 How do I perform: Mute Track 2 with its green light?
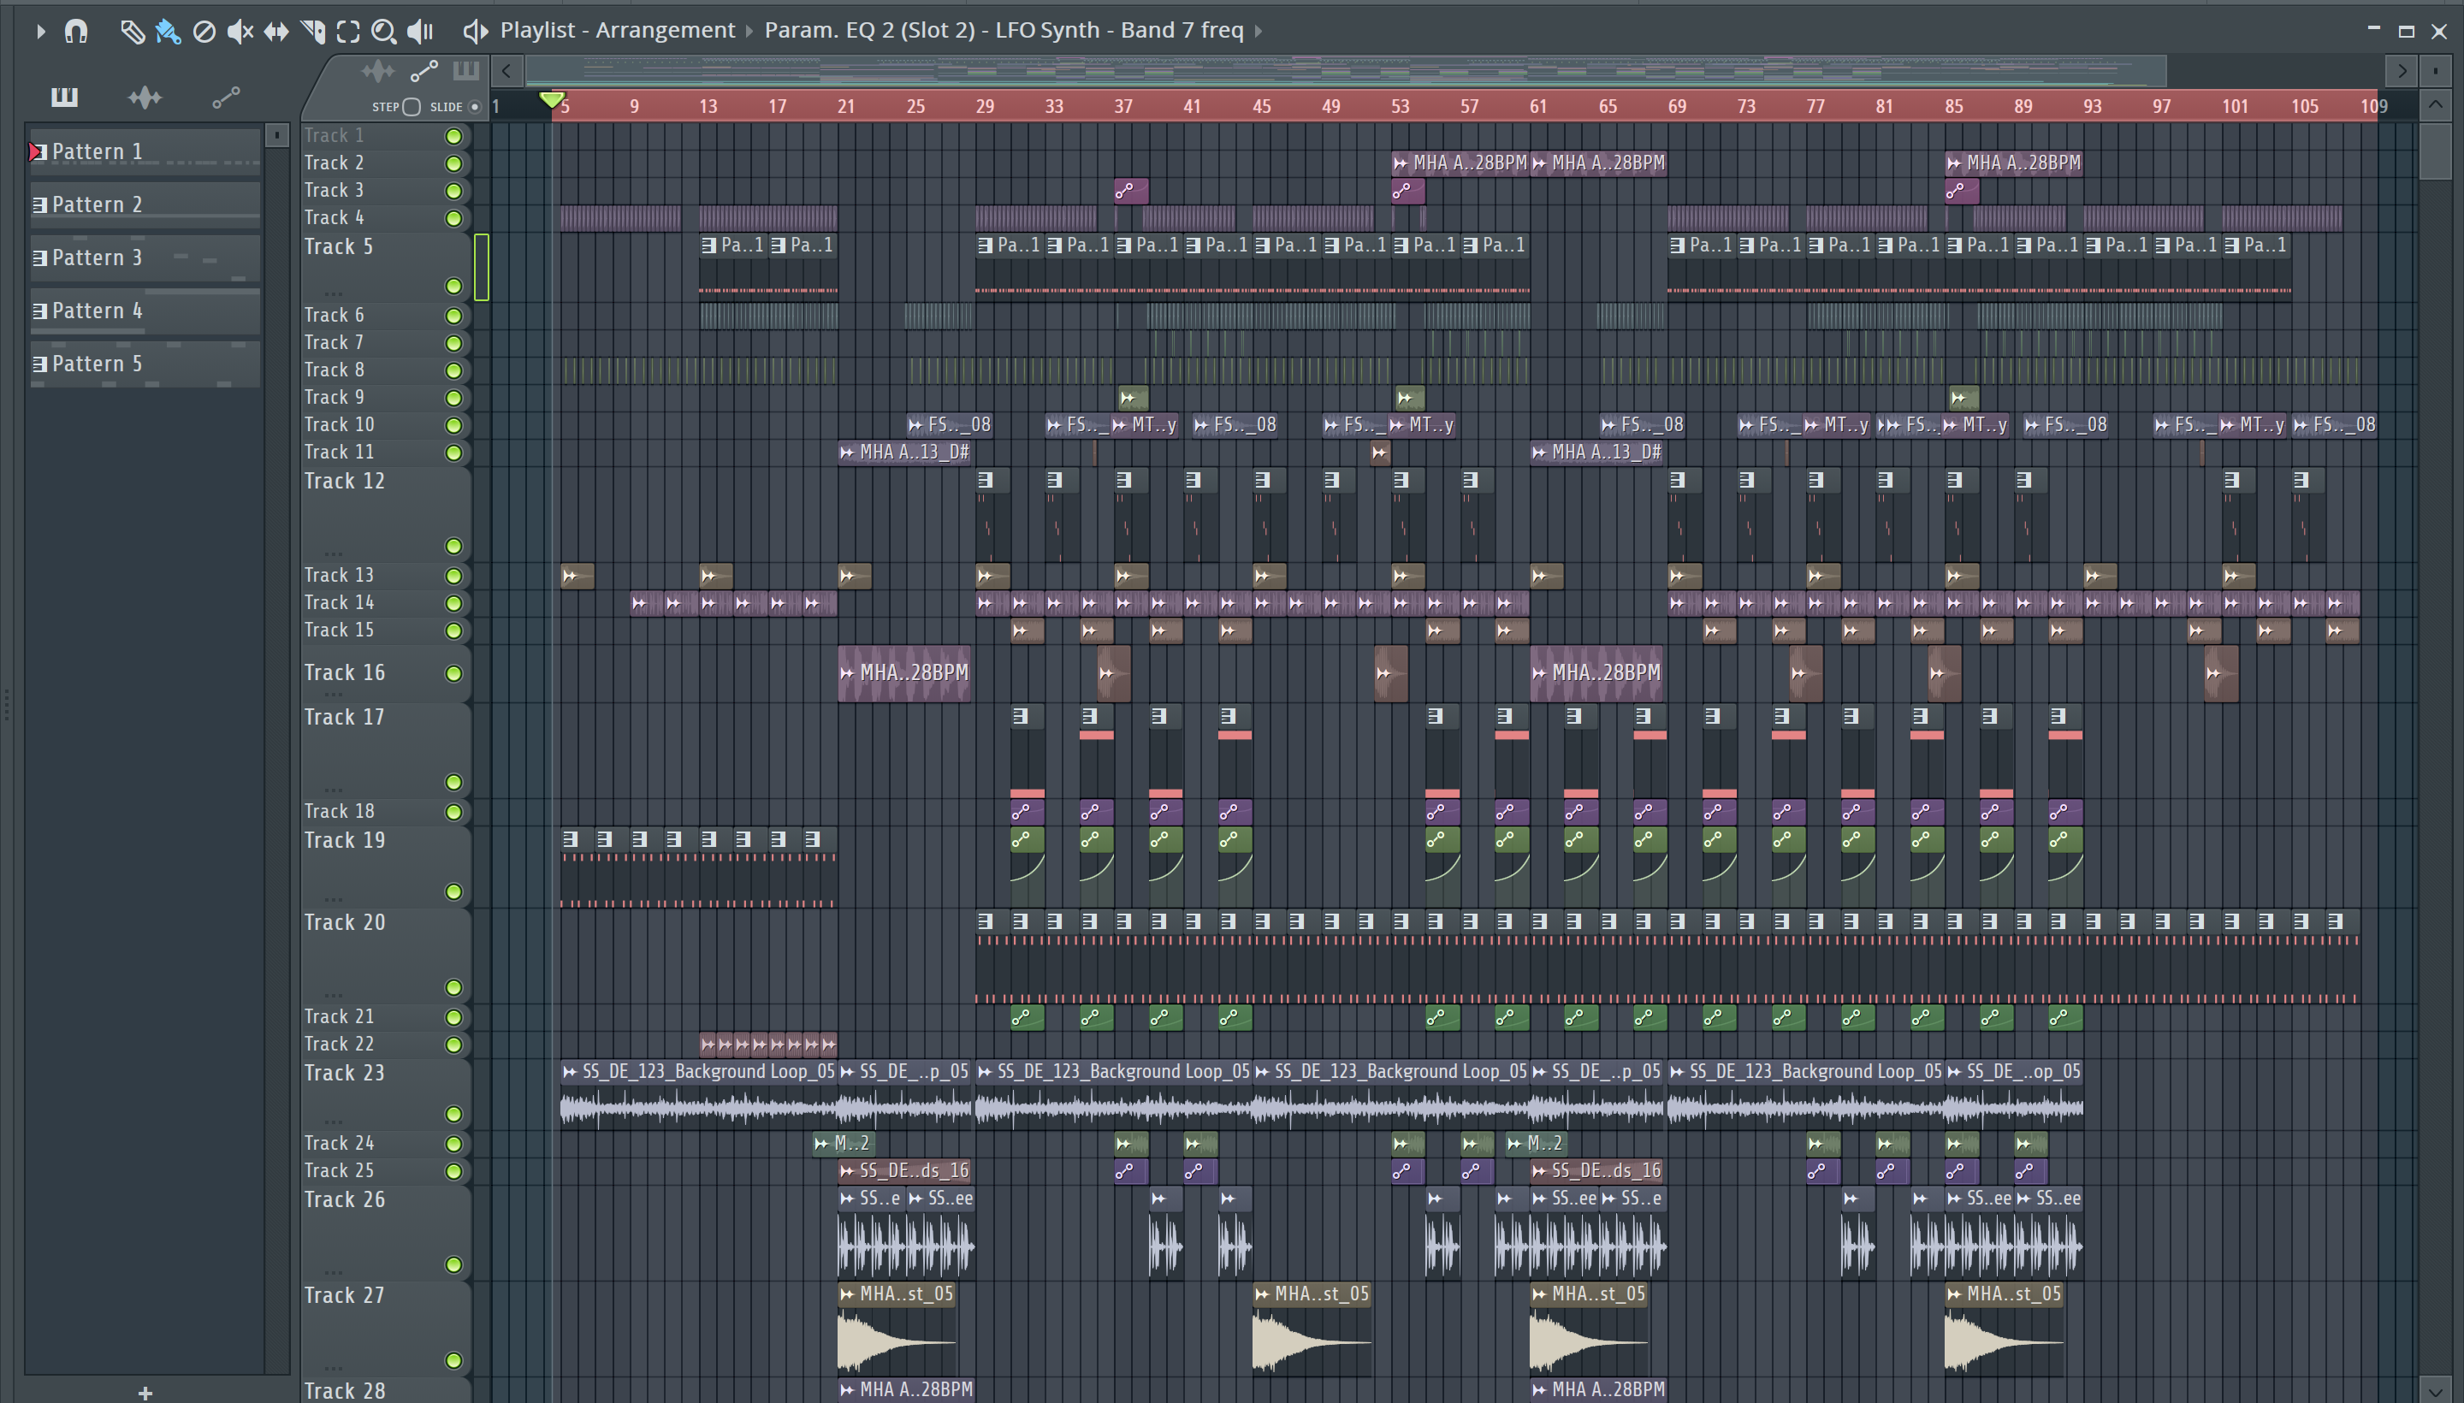coord(453,163)
